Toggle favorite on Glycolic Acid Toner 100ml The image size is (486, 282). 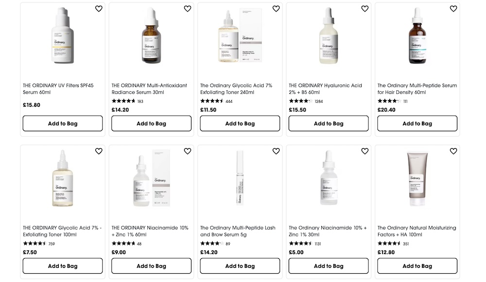99,151
